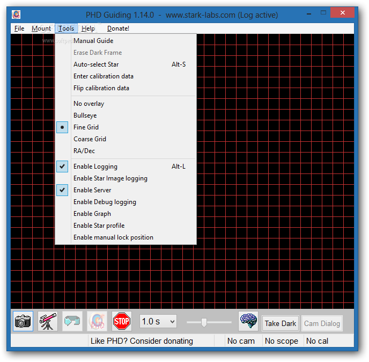Click Flip calibration data
This screenshot has width=369, height=362.
(x=126, y=88)
